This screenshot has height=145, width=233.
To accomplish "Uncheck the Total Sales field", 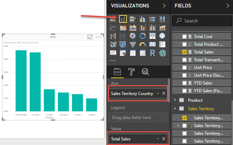I will pos(185,52).
